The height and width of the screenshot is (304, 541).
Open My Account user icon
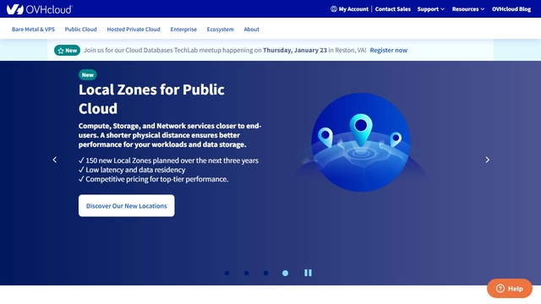tap(334, 9)
